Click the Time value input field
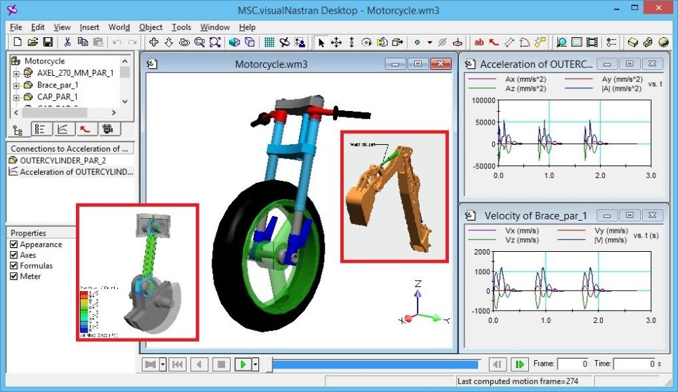The image size is (678, 392). (x=635, y=364)
